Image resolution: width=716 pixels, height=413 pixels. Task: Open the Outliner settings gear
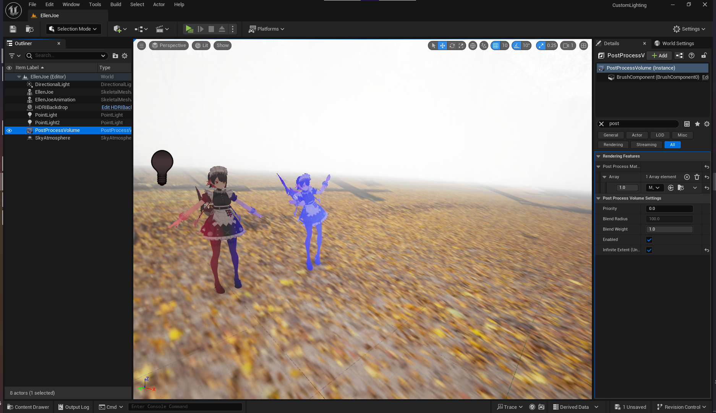point(125,56)
